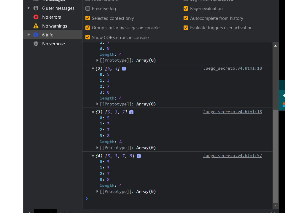Click the user icon beside 6 user messages
This screenshot has height=213, width=285.
coord(36,8)
